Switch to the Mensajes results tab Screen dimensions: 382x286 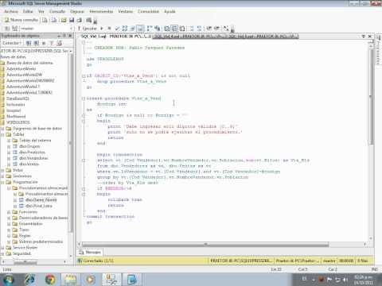point(90,252)
